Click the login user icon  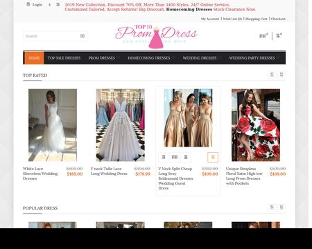click(28, 4)
